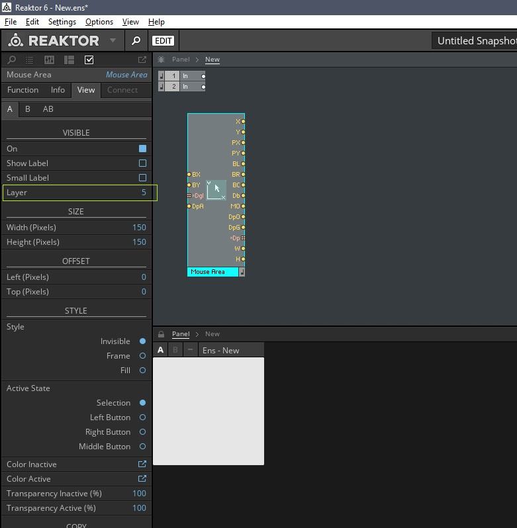Set Active State to Middle Button
The width and height of the screenshot is (517, 528).
tap(142, 446)
